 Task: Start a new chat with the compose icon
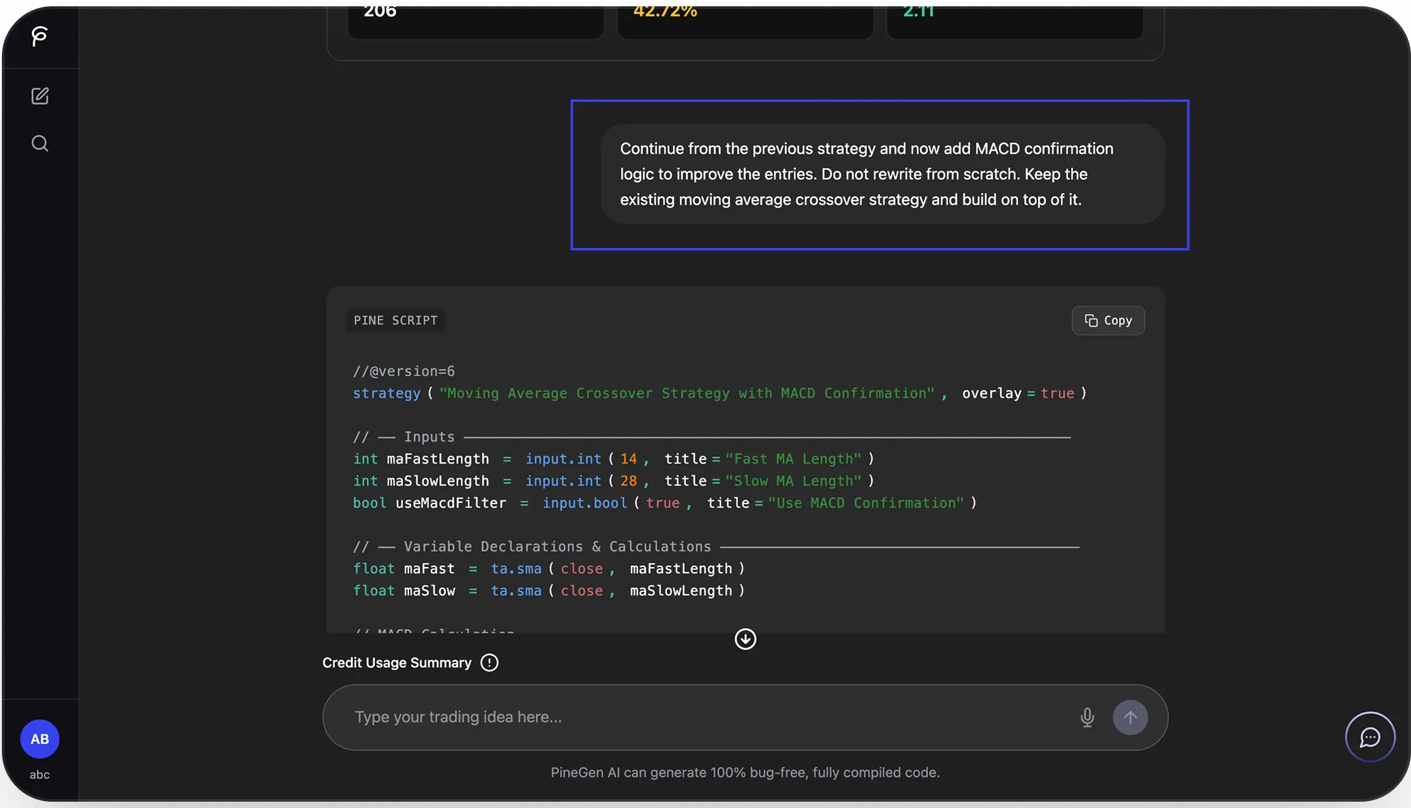click(40, 96)
